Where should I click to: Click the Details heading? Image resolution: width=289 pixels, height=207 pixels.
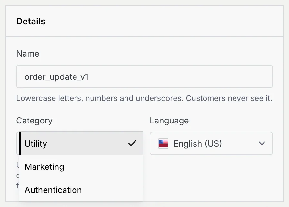click(31, 21)
